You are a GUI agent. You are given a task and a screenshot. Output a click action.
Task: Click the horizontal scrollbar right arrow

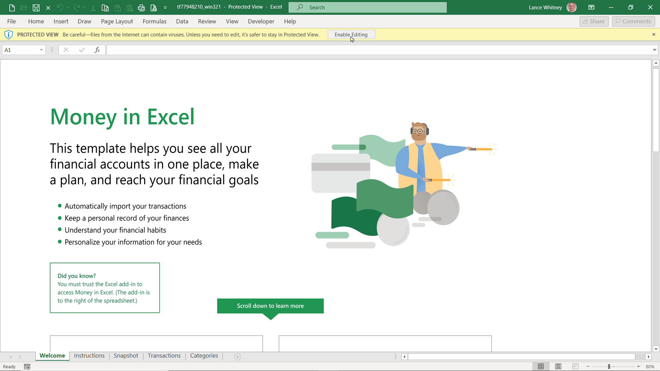pyautogui.click(x=649, y=357)
